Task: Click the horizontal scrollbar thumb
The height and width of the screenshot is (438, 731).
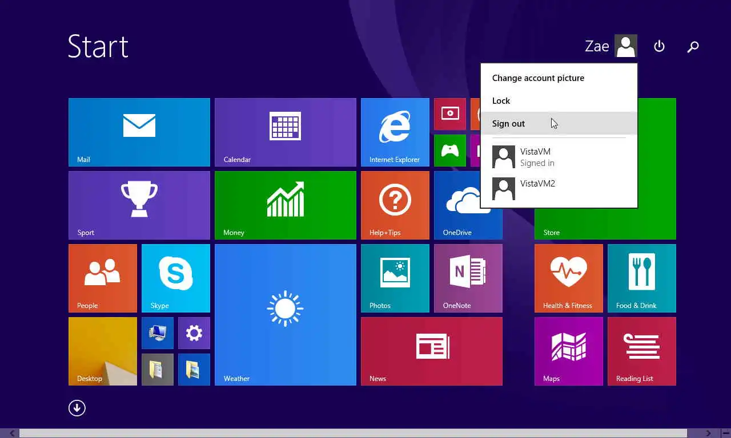Action: click(354, 433)
